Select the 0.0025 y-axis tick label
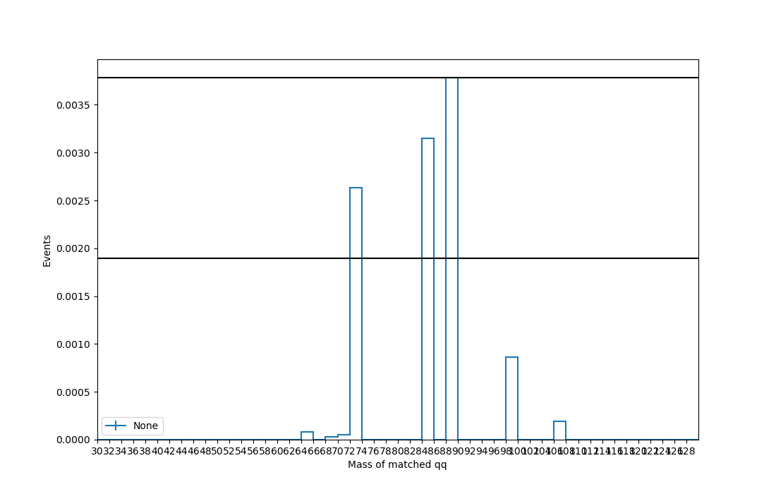 [x=73, y=201]
